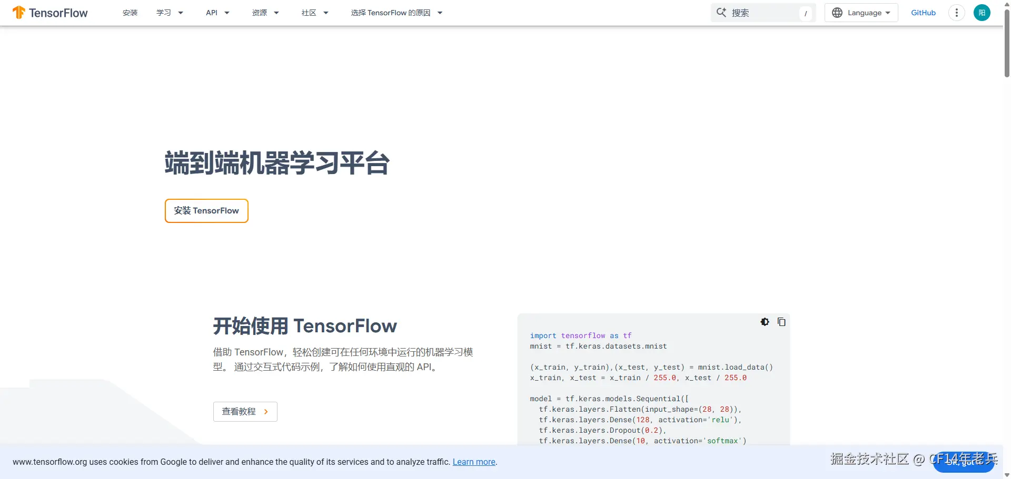Click the scrollbar up arrow
1011x479 pixels.
point(1007,4)
